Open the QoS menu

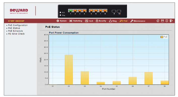(x=89, y=21)
